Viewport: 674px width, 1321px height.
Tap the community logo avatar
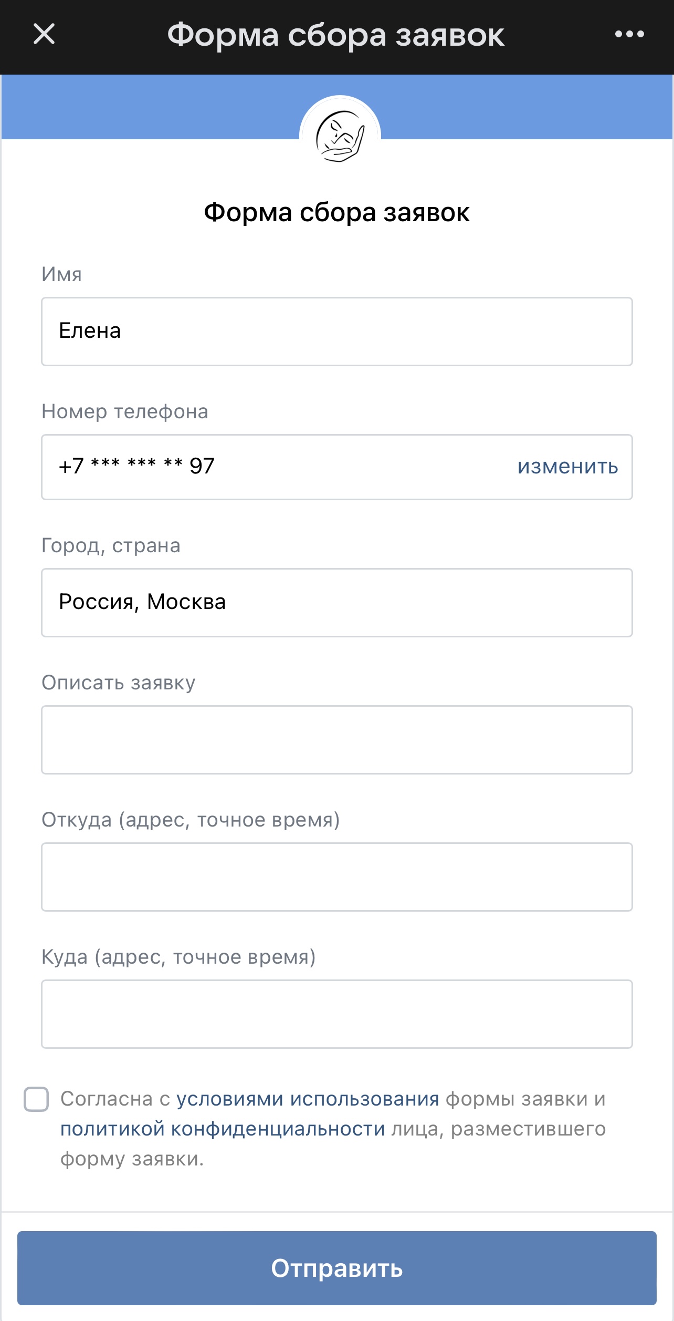click(340, 136)
